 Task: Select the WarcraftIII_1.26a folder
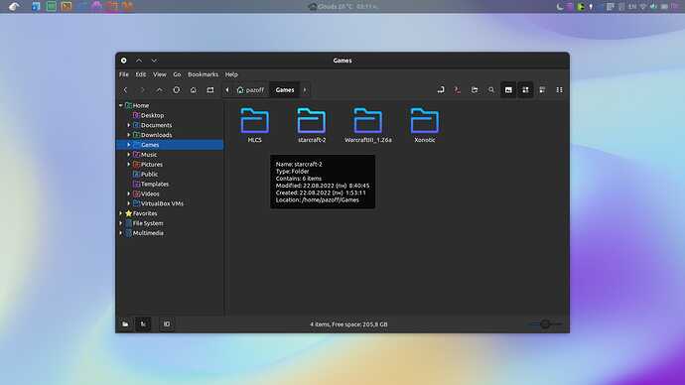368,125
